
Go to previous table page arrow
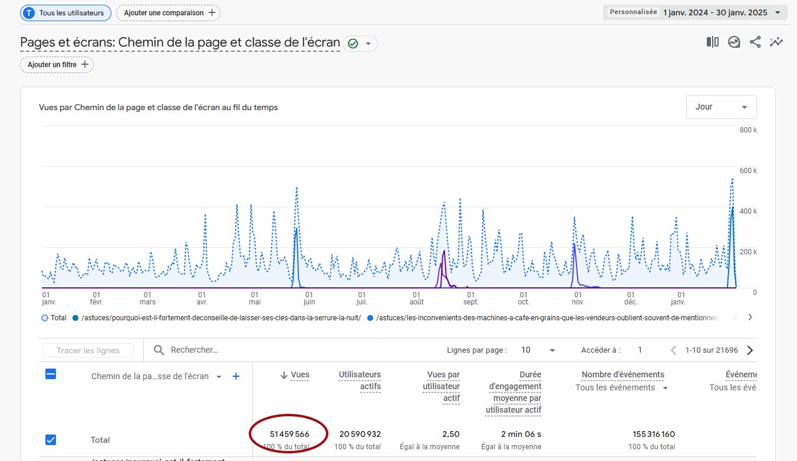(673, 350)
